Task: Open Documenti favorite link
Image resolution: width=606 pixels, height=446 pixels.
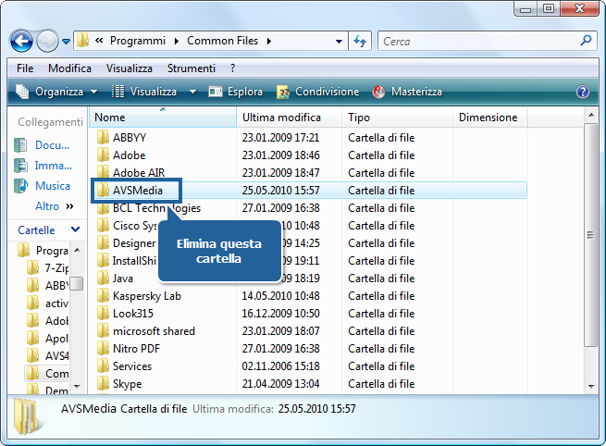Action: click(x=43, y=145)
